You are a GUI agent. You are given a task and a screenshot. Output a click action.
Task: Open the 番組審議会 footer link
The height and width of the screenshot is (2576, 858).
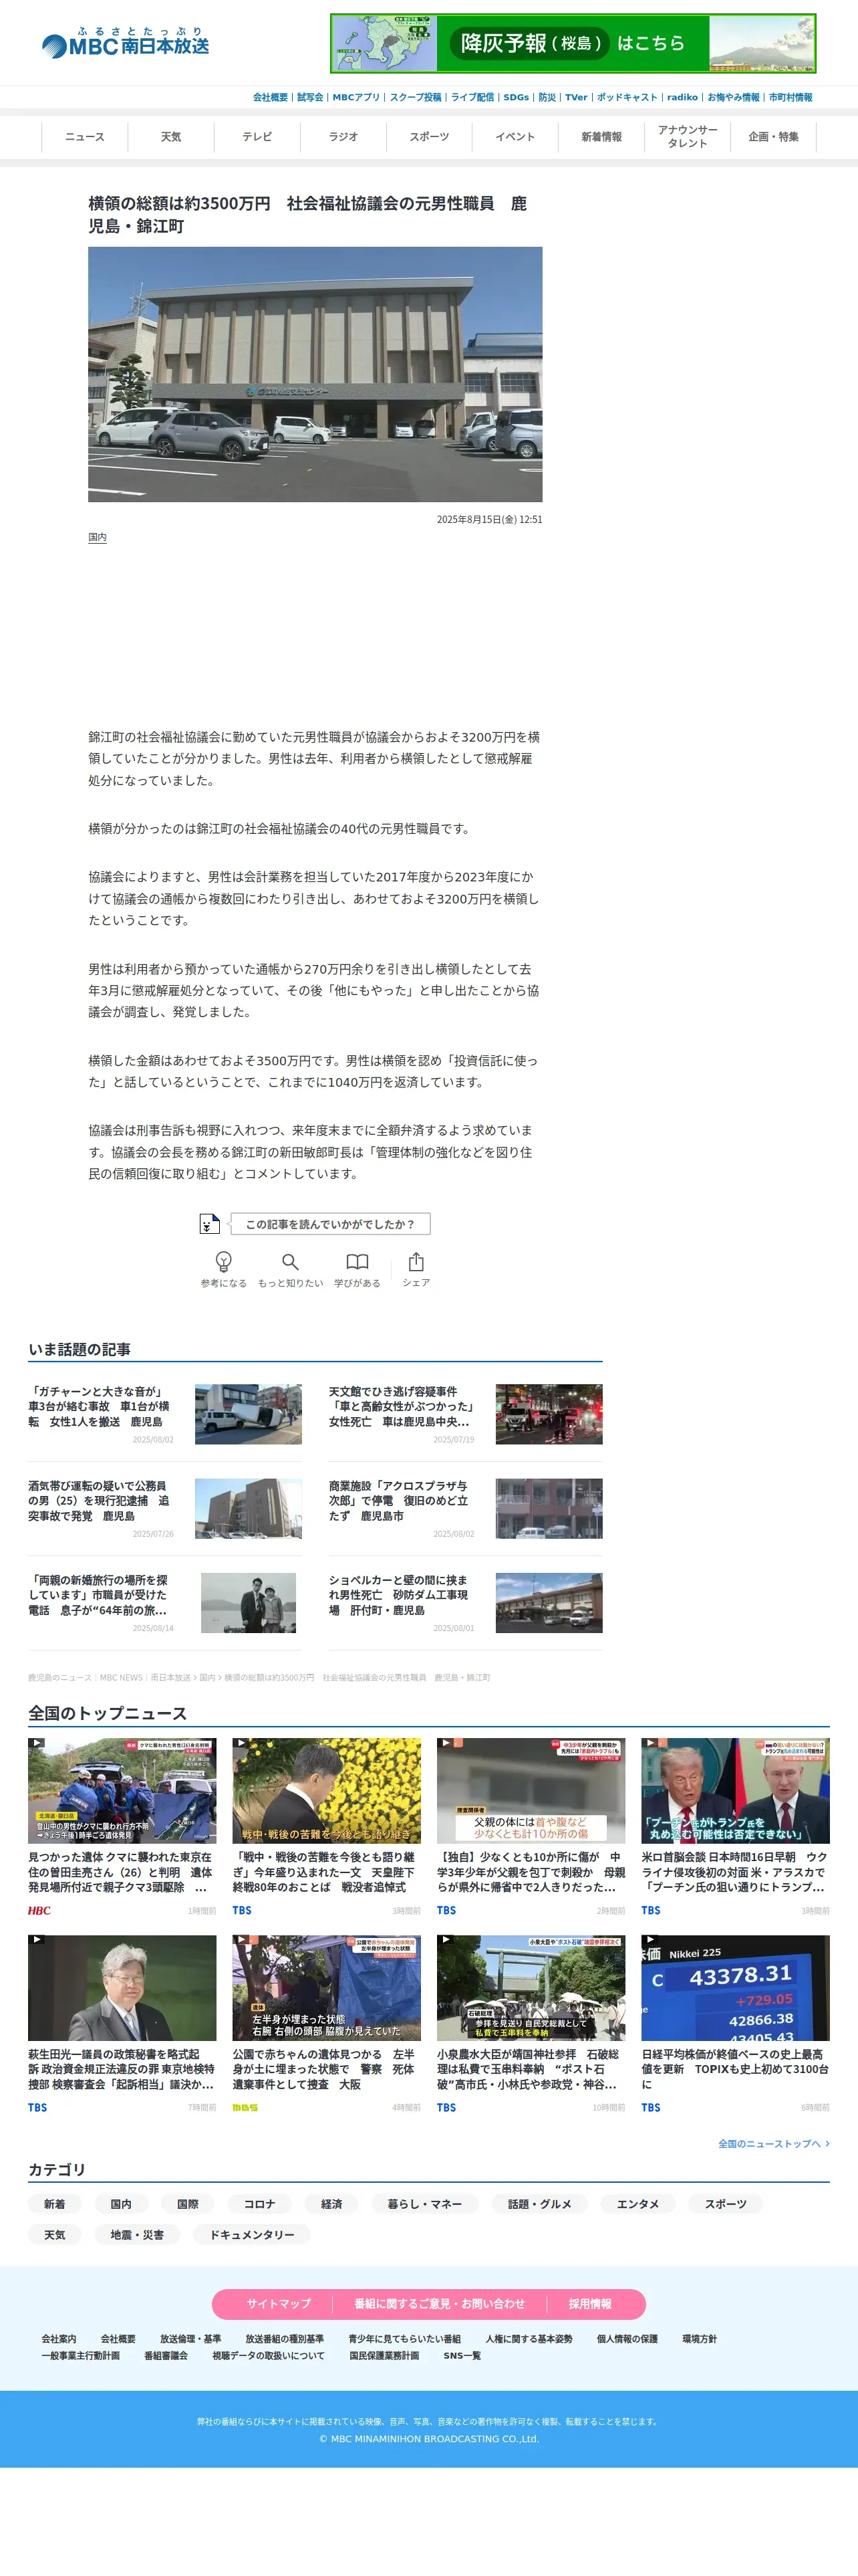(166, 2355)
